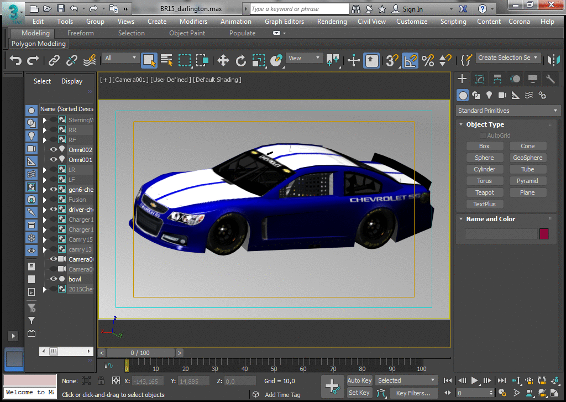Image resolution: width=566 pixels, height=402 pixels.
Task: Create a Teapot primitive
Action: pos(484,192)
